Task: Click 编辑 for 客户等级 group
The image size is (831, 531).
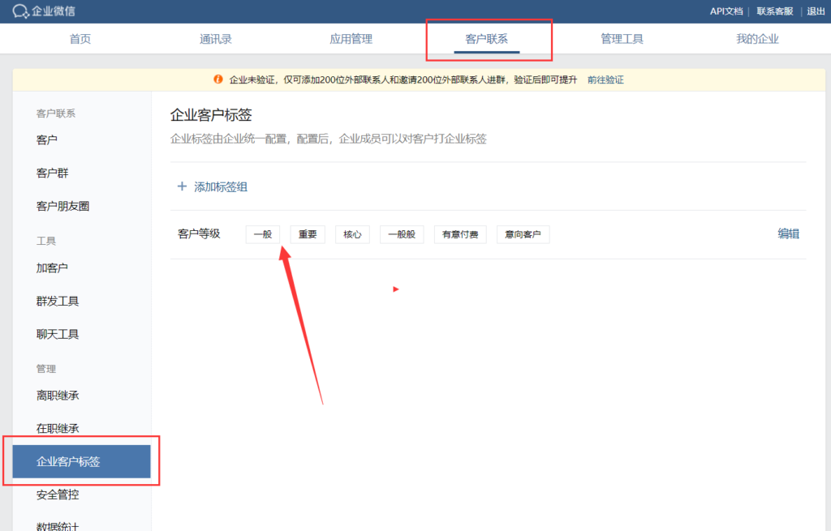Action: tap(788, 233)
